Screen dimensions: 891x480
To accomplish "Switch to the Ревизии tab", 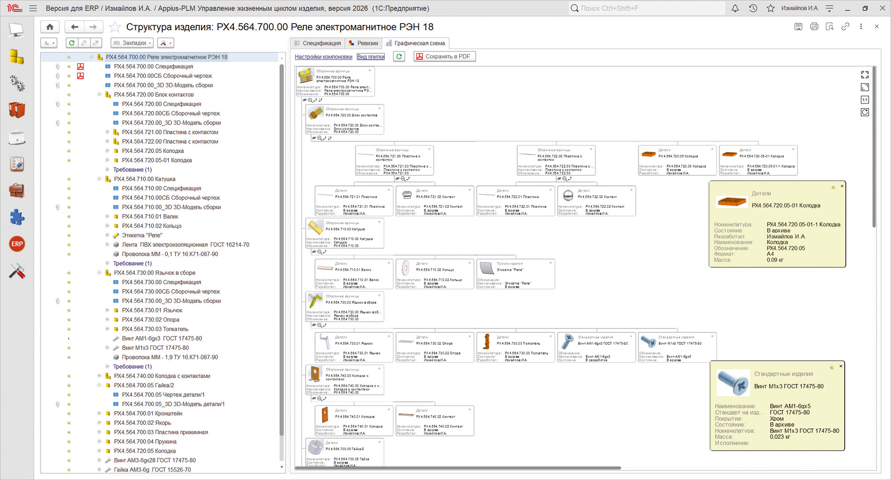I will 364,43.
